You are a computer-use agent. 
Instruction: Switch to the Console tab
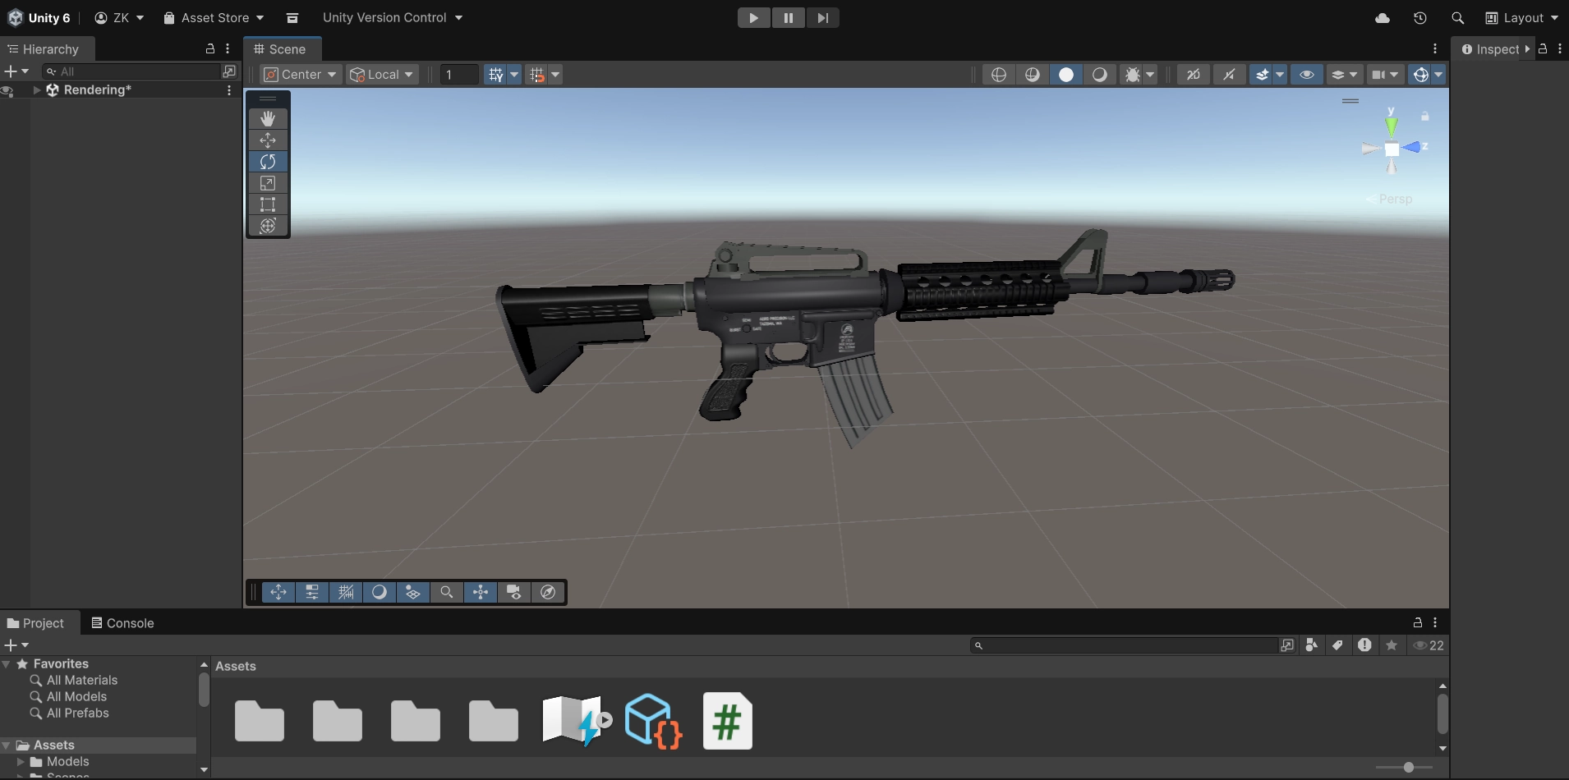pos(122,623)
